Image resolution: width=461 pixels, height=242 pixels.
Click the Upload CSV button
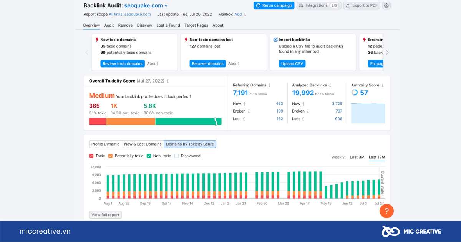[292, 64]
